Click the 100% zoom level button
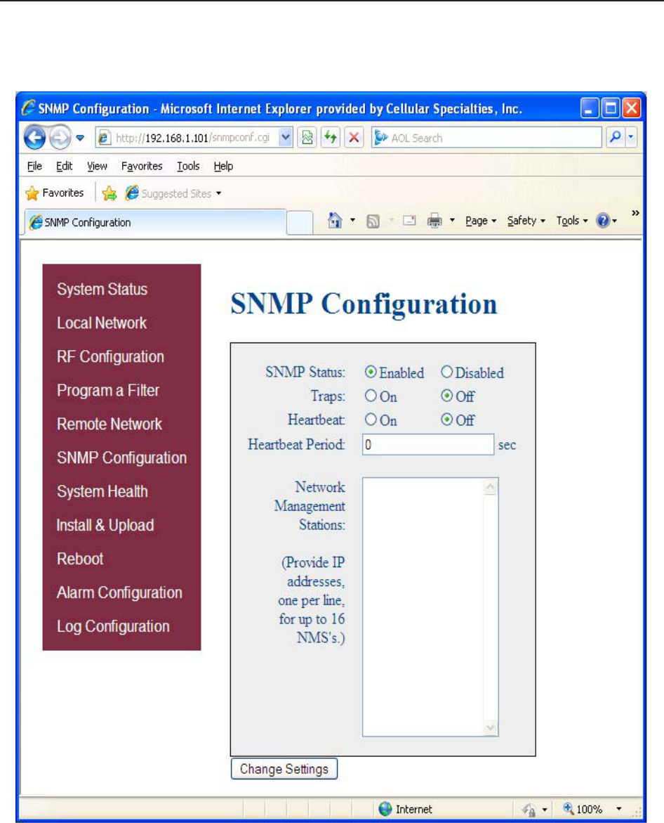This screenshot has height=823, width=664. (x=583, y=810)
